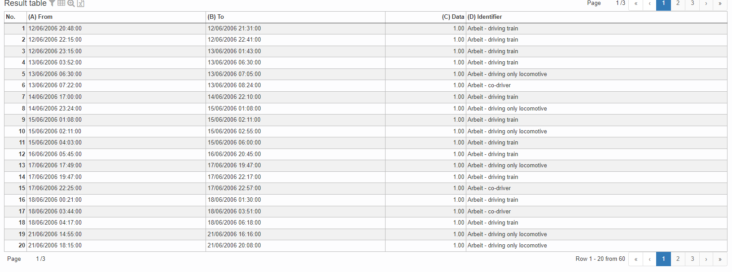Click the filter funnel icon

tap(52, 3)
